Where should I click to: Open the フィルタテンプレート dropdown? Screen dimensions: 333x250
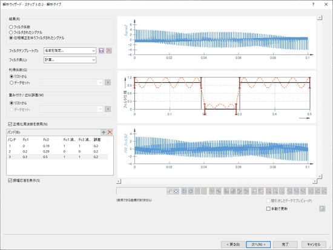tap(70, 51)
